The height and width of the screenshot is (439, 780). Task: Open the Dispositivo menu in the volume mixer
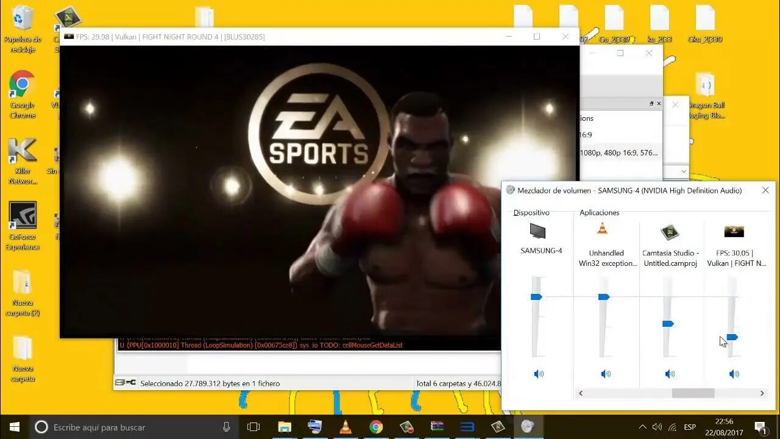pyautogui.click(x=531, y=213)
